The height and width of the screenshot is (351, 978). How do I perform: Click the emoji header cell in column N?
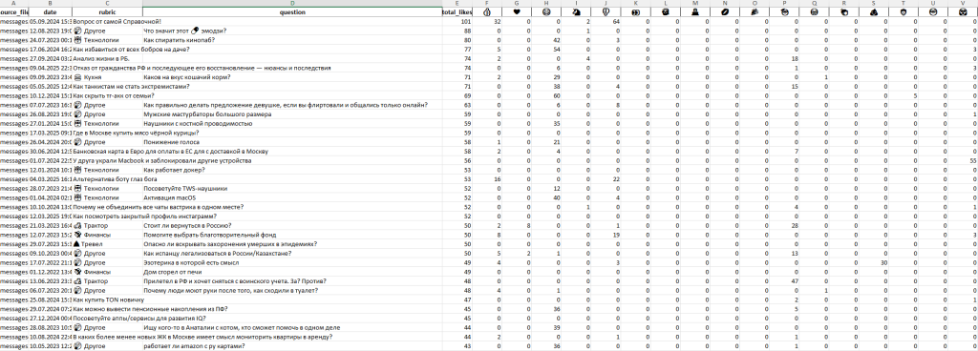coord(726,11)
